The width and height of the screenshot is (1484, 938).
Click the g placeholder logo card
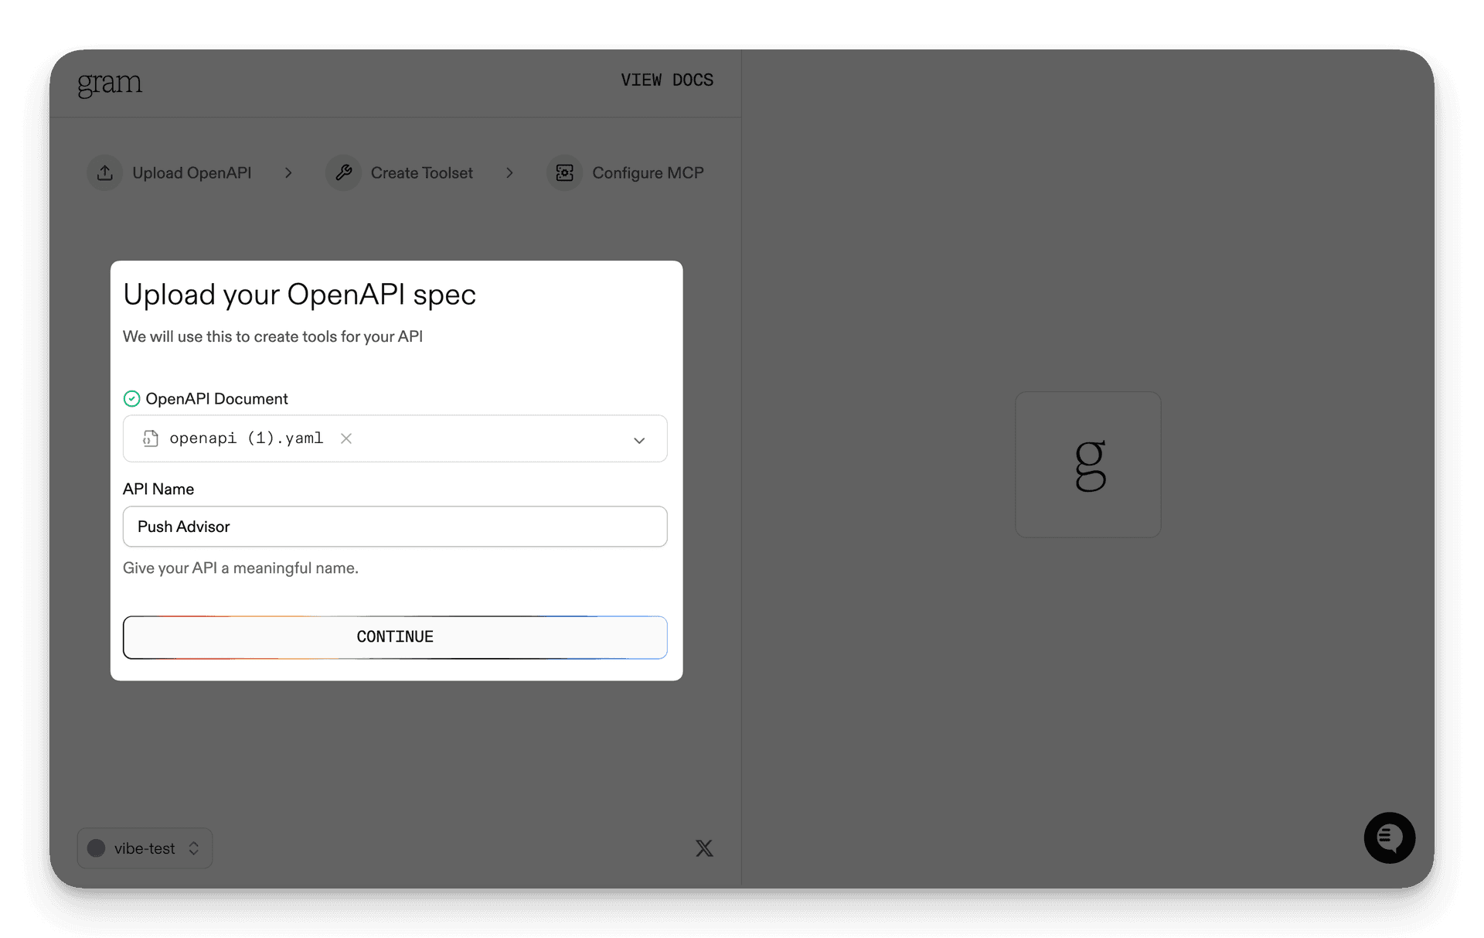click(1088, 464)
